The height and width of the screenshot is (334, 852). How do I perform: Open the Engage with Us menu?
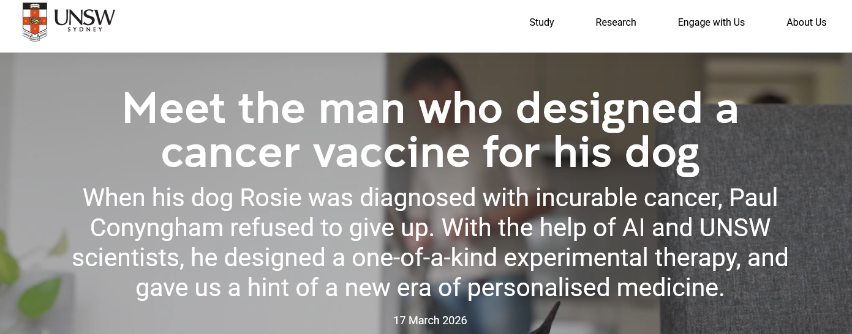click(x=711, y=23)
